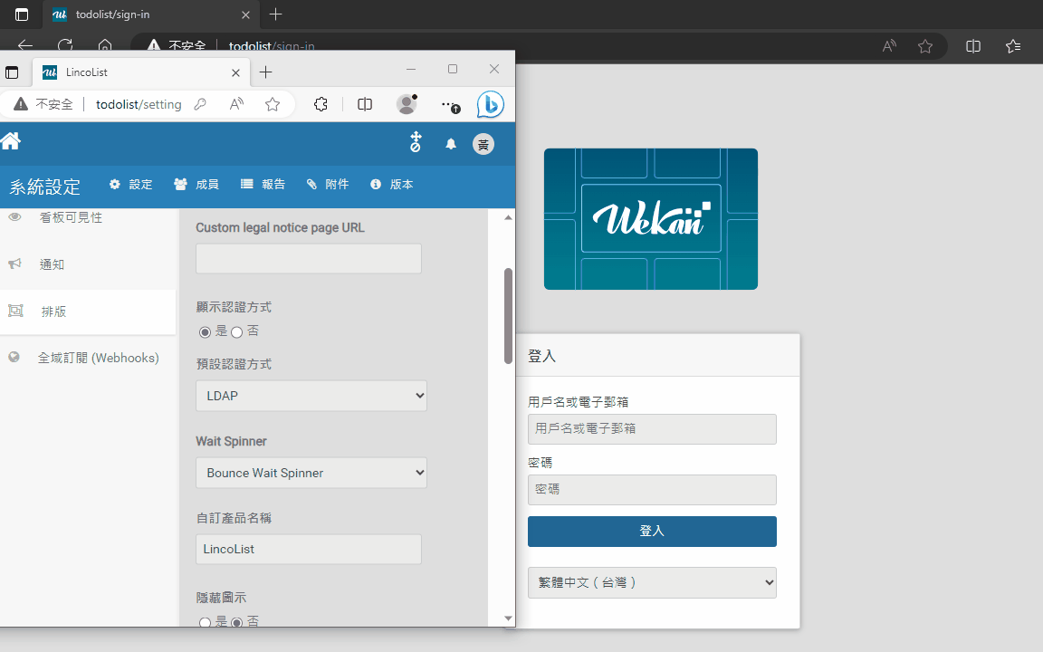Click the Wekan home icon in the header
Image resolution: width=1043 pixels, height=652 pixels.
(12, 143)
